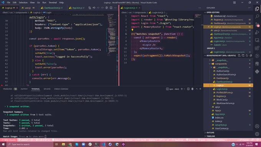Kill the terminal with trash icon
Viewport: 261px width, 147px height.
192,89
